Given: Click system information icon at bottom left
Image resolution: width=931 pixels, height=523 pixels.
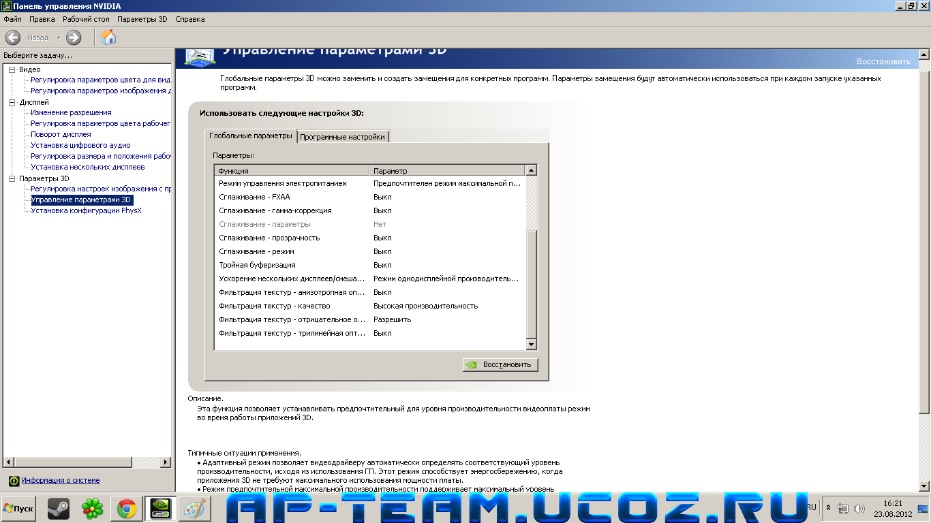Looking at the screenshot, I should pyautogui.click(x=14, y=481).
